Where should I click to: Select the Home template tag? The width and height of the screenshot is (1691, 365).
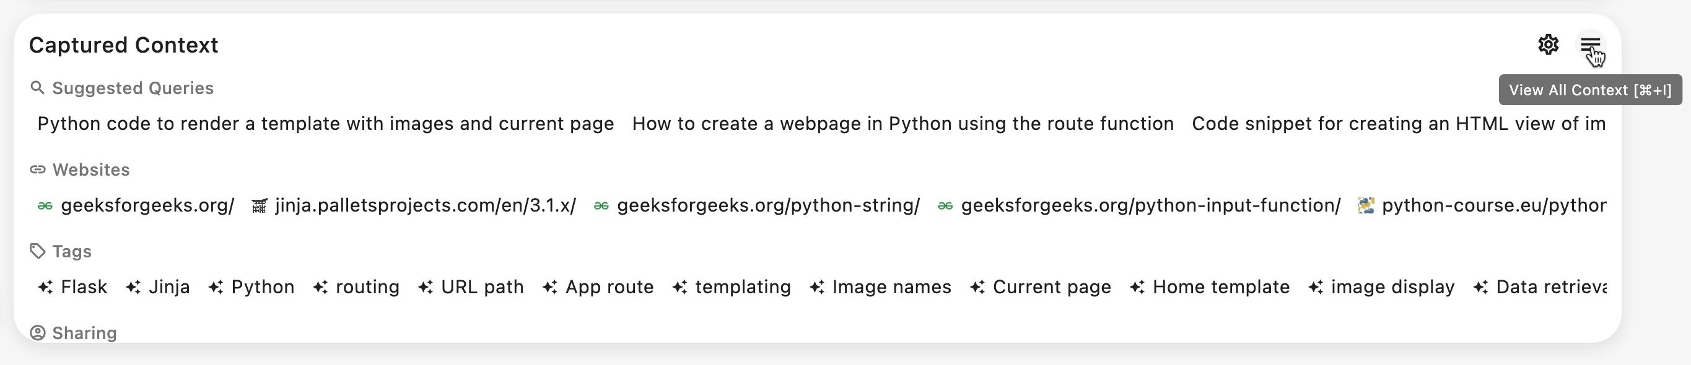tap(1210, 287)
